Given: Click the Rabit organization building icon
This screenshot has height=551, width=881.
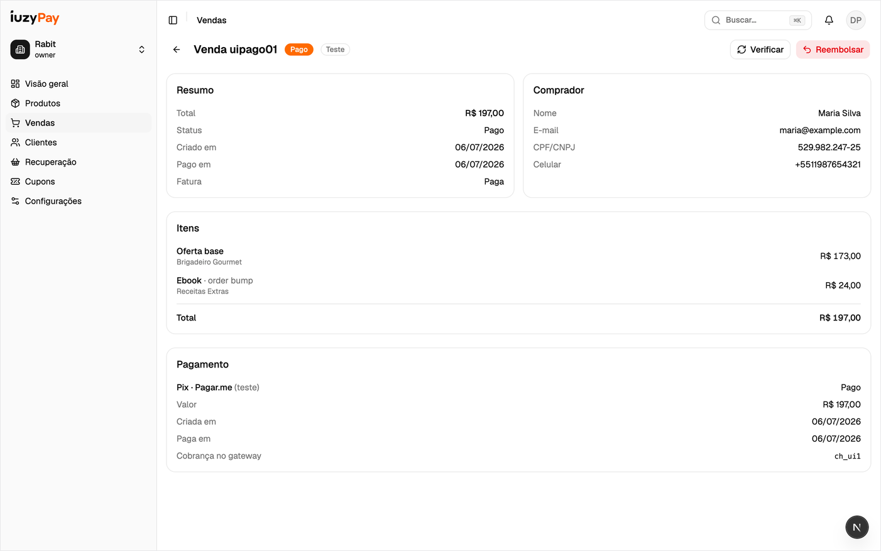Looking at the screenshot, I should (x=20, y=50).
